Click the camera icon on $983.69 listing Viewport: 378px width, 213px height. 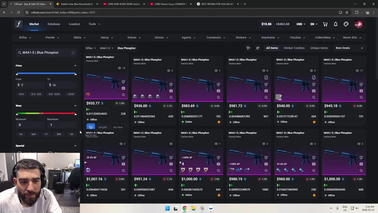tap(219, 91)
